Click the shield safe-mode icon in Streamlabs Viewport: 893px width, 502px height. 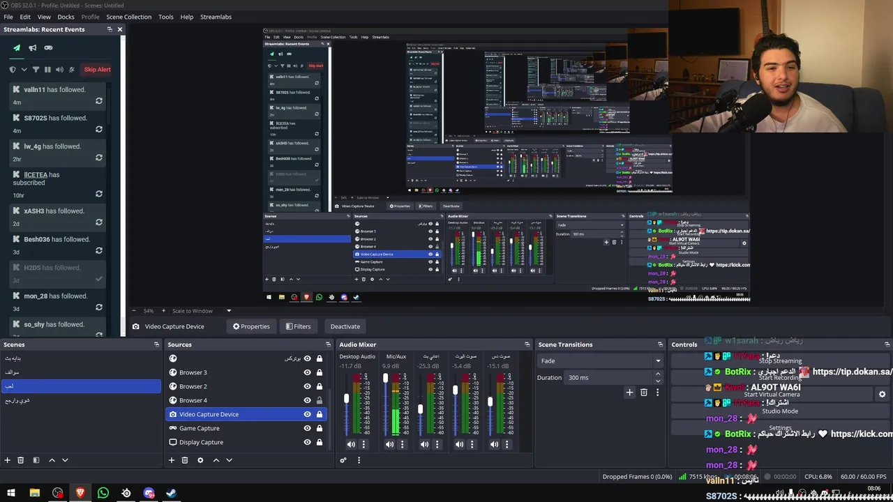point(13,70)
